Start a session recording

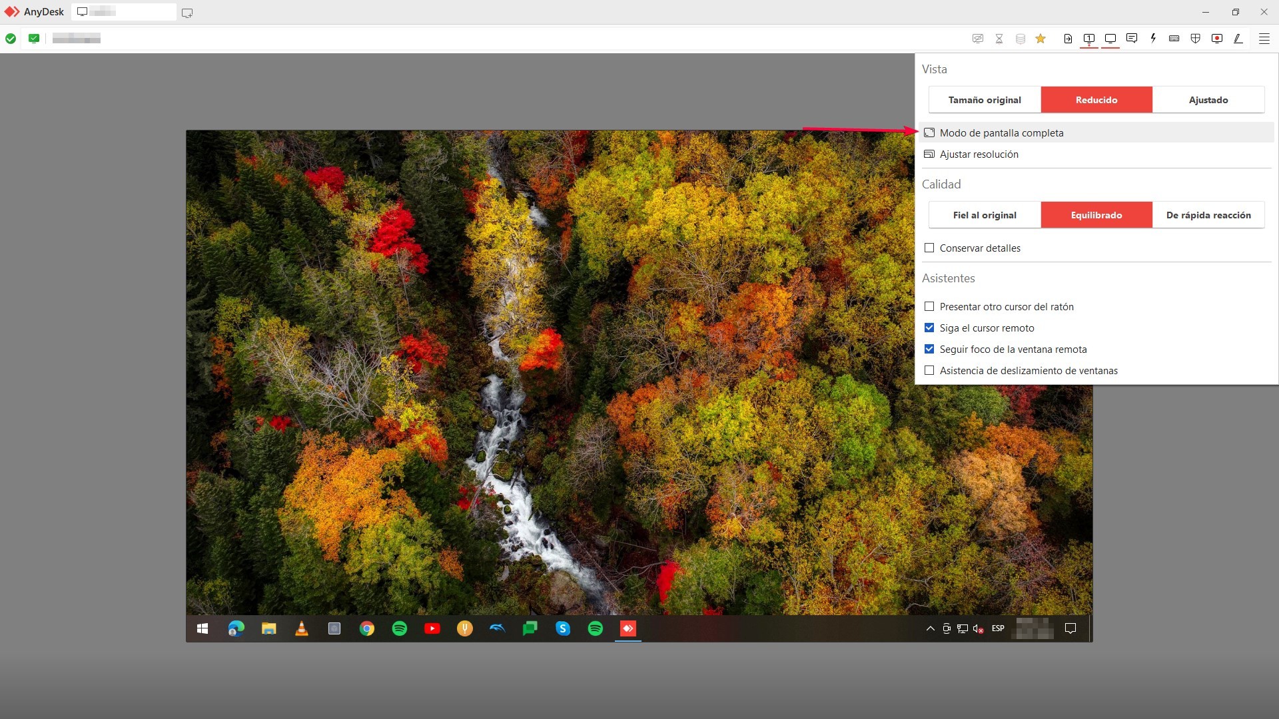click(1217, 39)
